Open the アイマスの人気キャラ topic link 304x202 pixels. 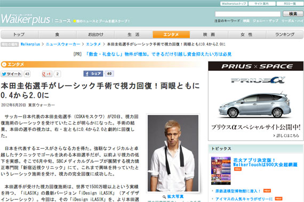point(244,199)
